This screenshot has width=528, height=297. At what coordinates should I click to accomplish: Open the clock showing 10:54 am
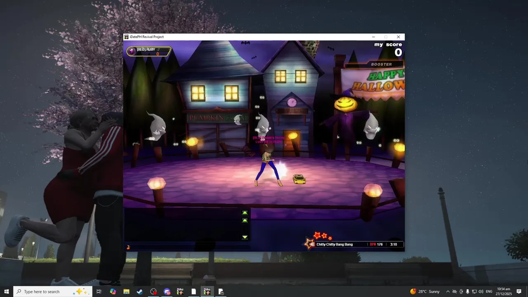point(504,292)
